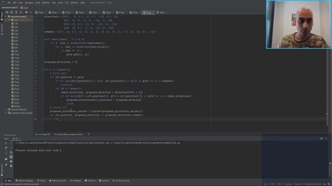Click Collapse All in Project toolbar
Viewport: 332px width, 186px height.
tap(21, 12)
